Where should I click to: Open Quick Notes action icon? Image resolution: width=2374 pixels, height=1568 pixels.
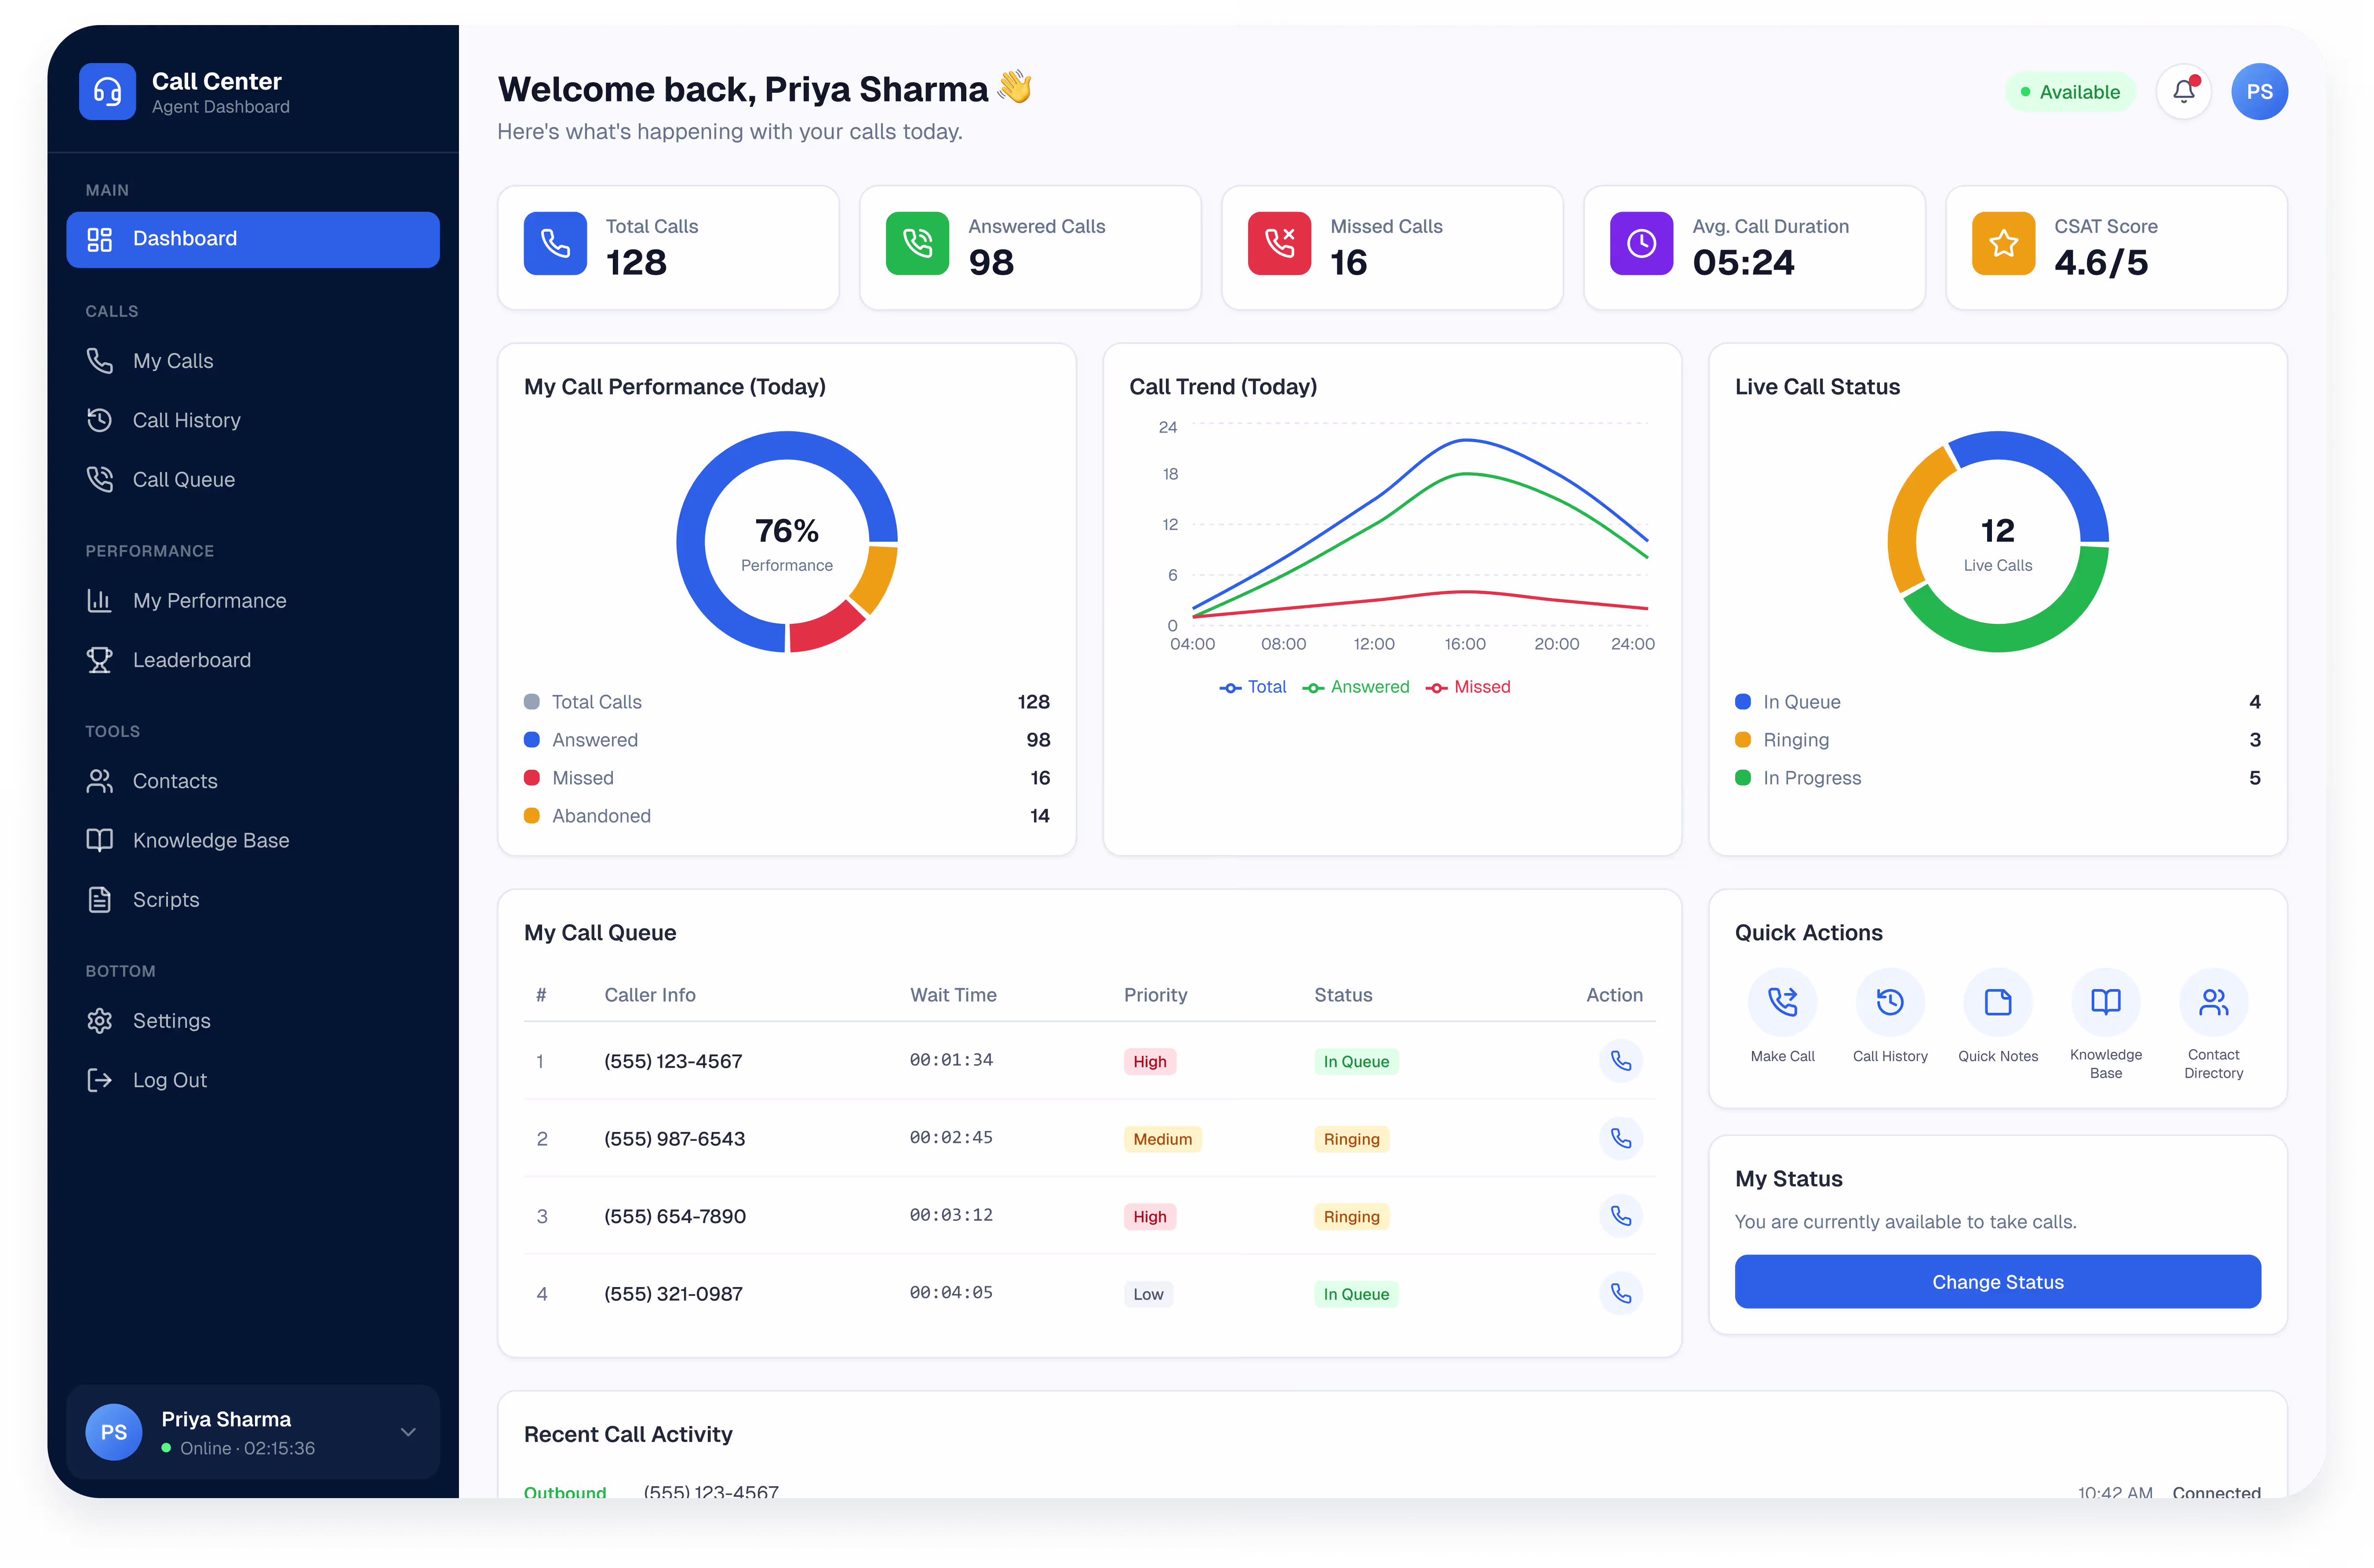pyautogui.click(x=1998, y=1002)
